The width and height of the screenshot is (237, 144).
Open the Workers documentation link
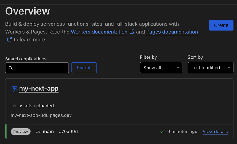99,32
